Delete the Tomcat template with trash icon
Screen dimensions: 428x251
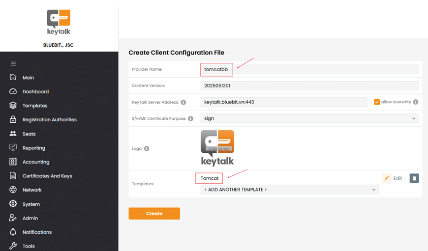pos(414,178)
